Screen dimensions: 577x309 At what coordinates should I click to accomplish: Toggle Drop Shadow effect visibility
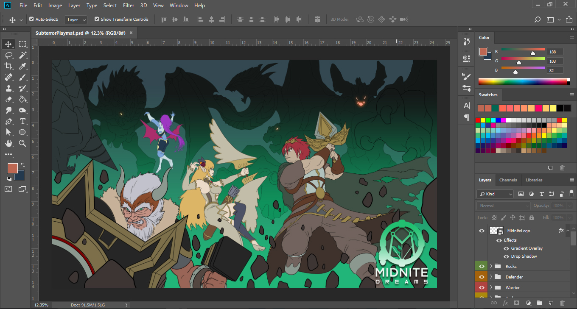tap(506, 256)
